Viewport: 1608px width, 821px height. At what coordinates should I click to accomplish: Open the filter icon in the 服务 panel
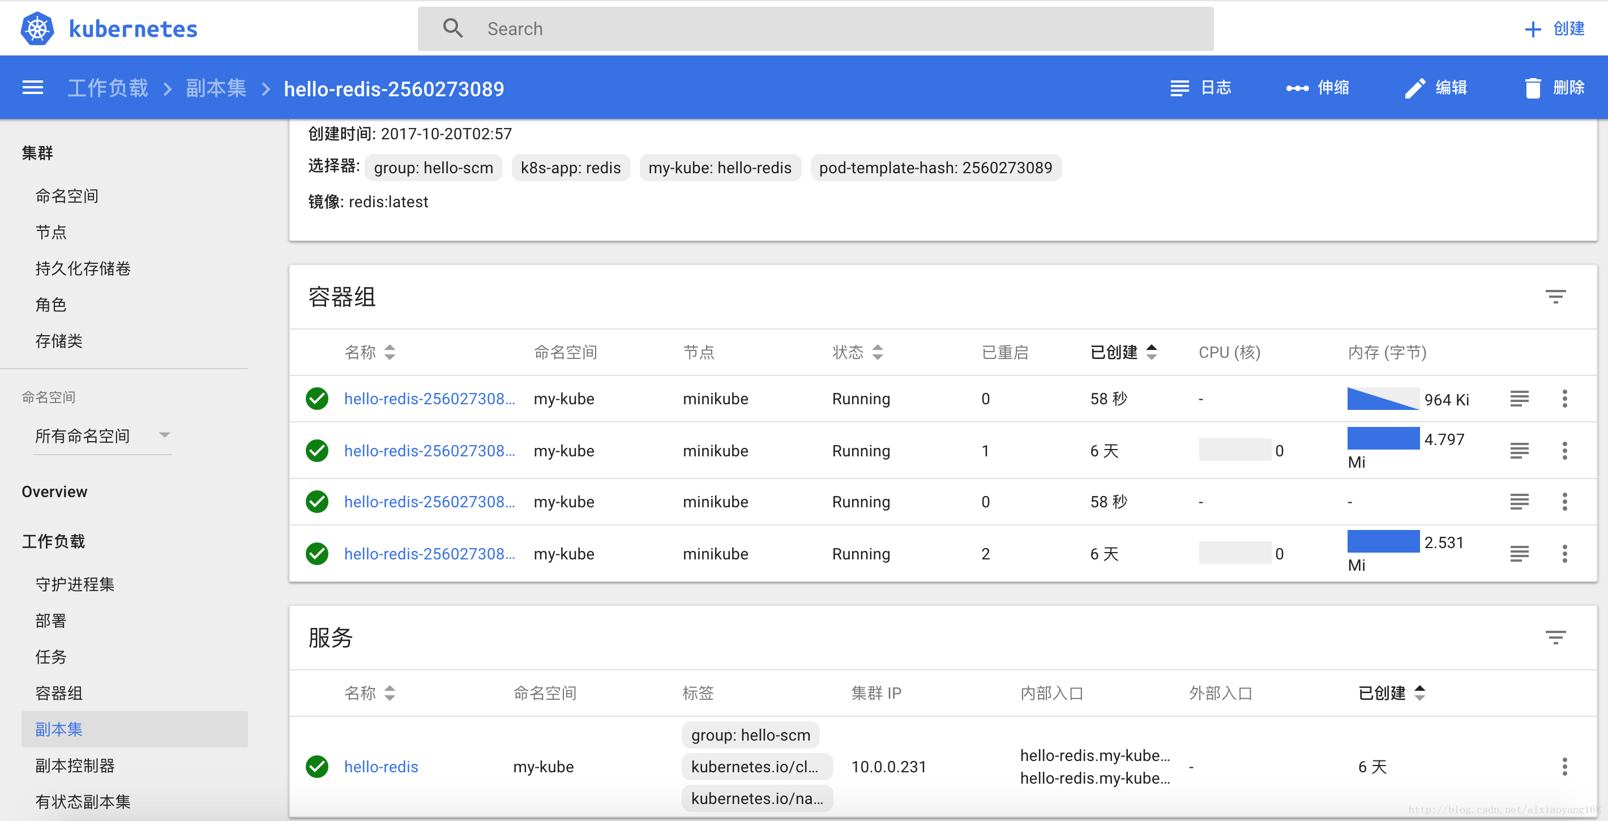point(1555,637)
